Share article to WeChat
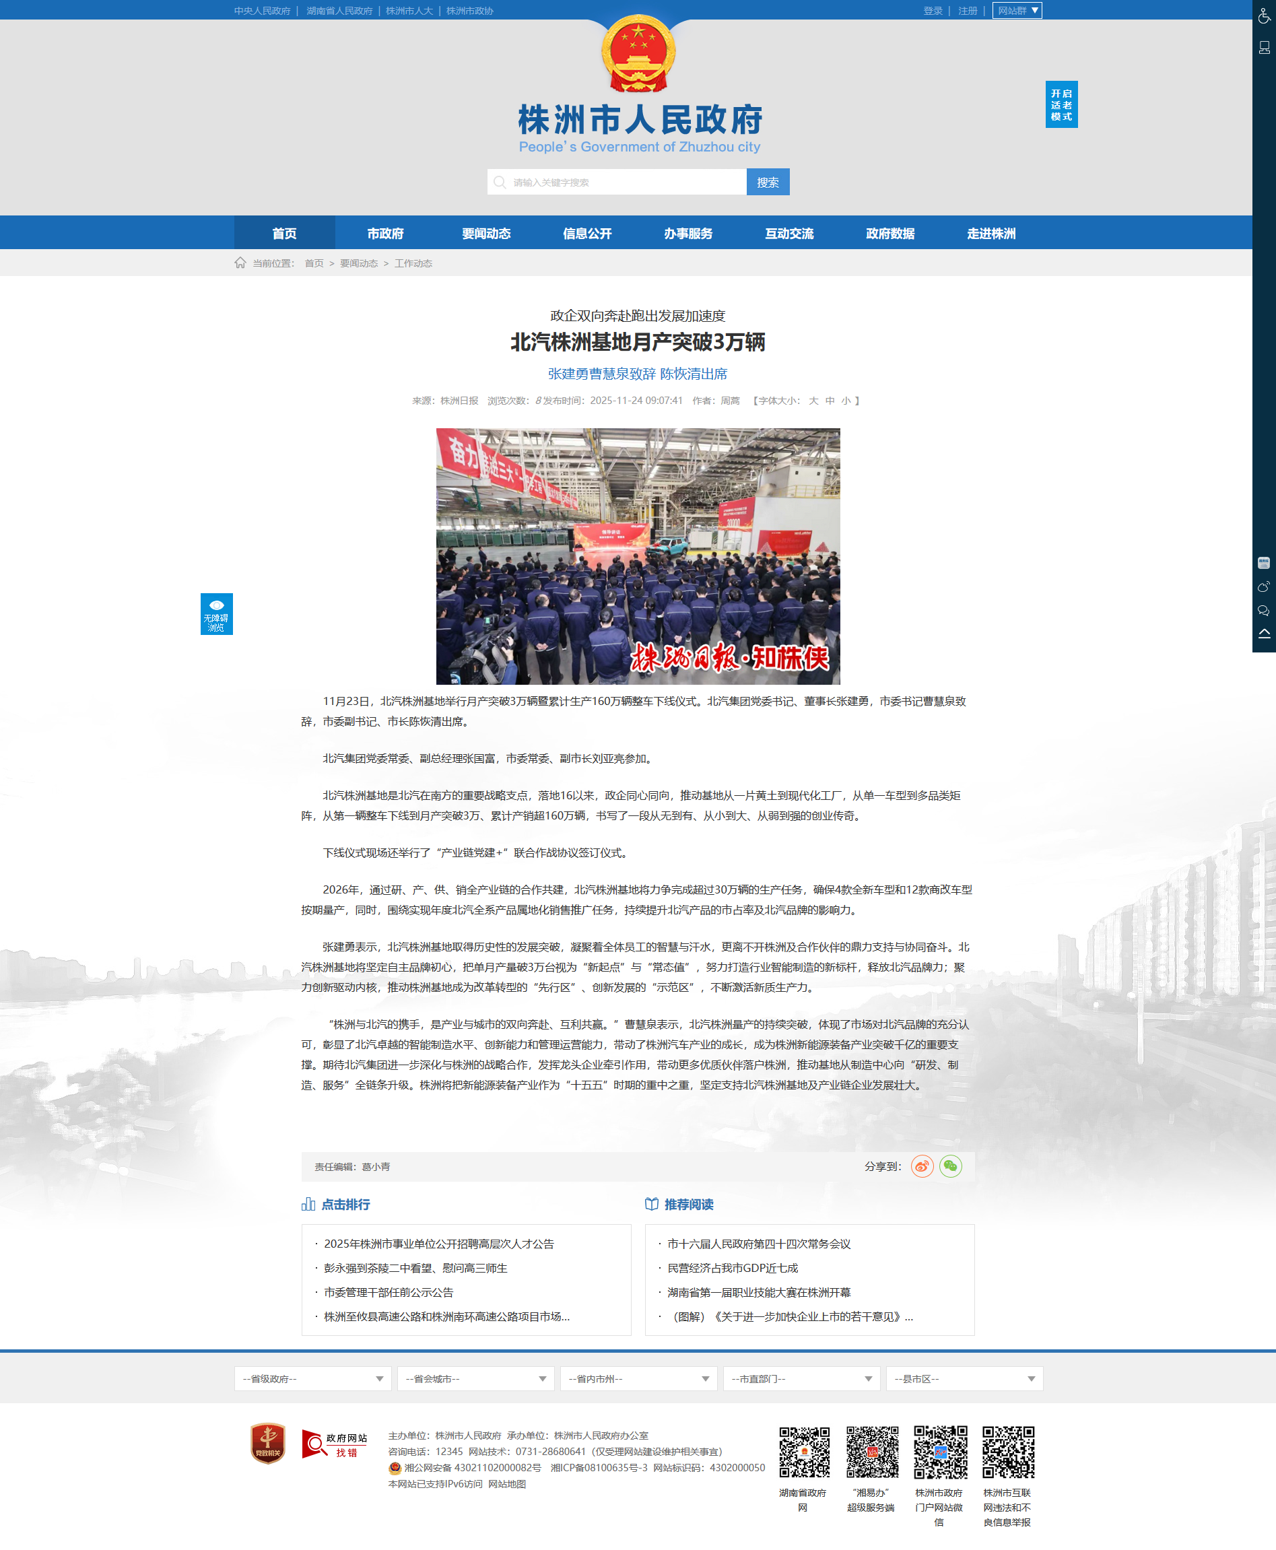Screen dimensions: 1276x1550 pyautogui.click(x=949, y=1166)
